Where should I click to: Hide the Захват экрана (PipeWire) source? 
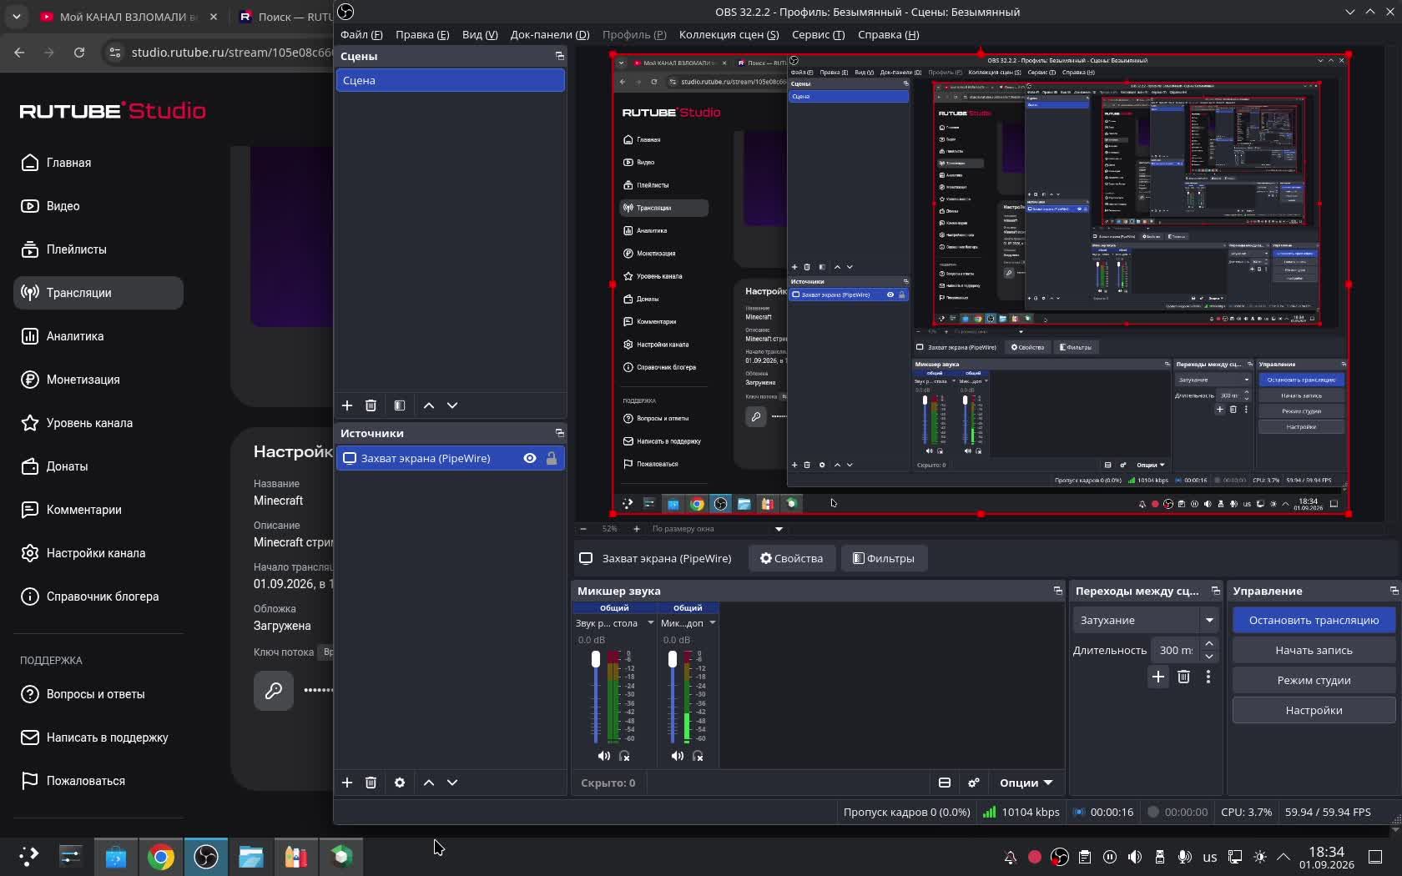tap(530, 458)
